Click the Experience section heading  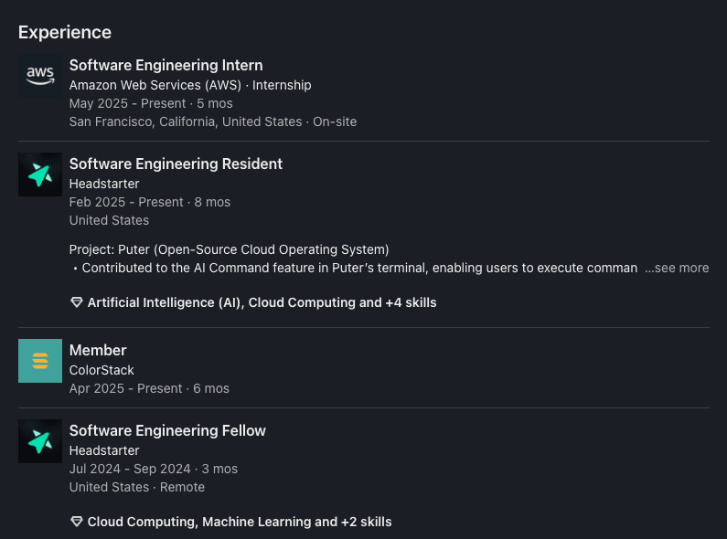coord(65,33)
